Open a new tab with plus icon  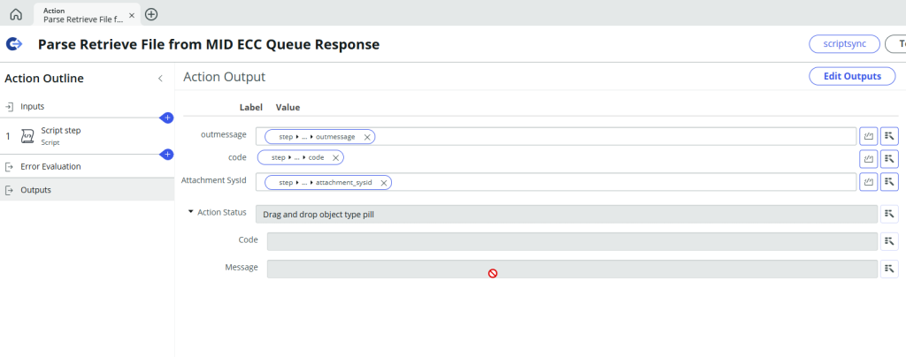(151, 14)
